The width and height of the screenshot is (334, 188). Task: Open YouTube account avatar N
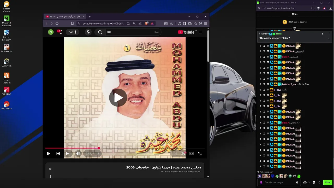click(51, 32)
